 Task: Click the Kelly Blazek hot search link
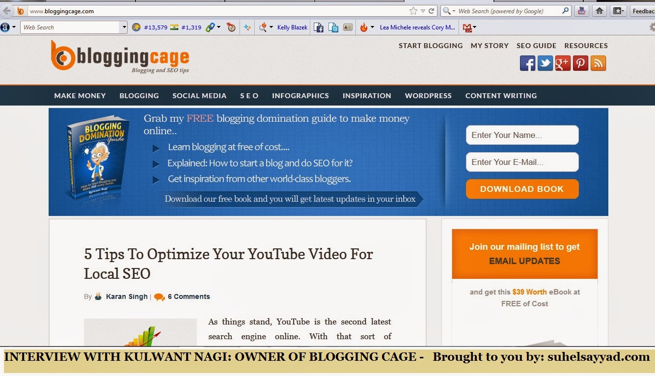point(292,27)
